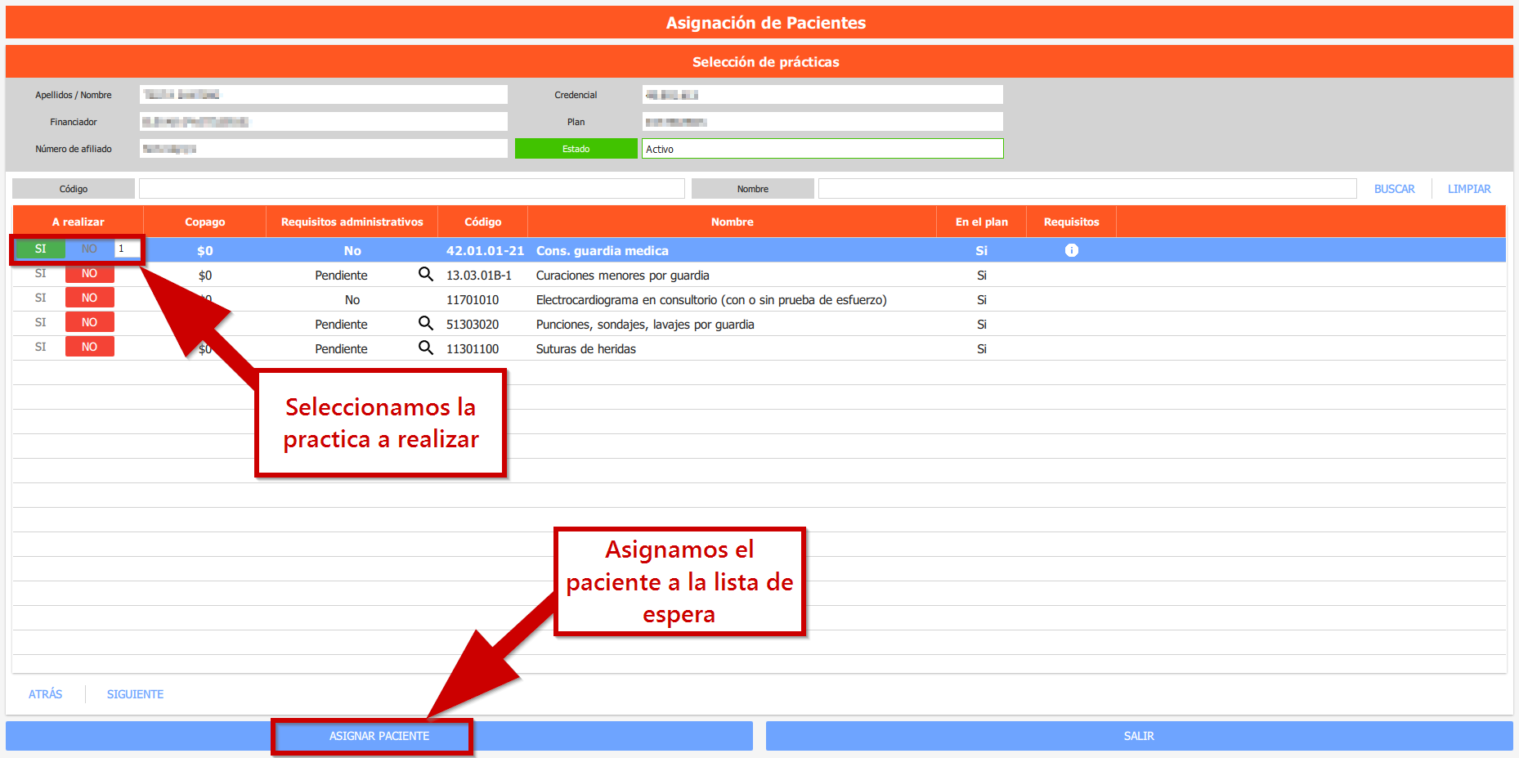
Task: Open magnifier for Punciones, sondajes, lavajes
Action: (x=425, y=323)
